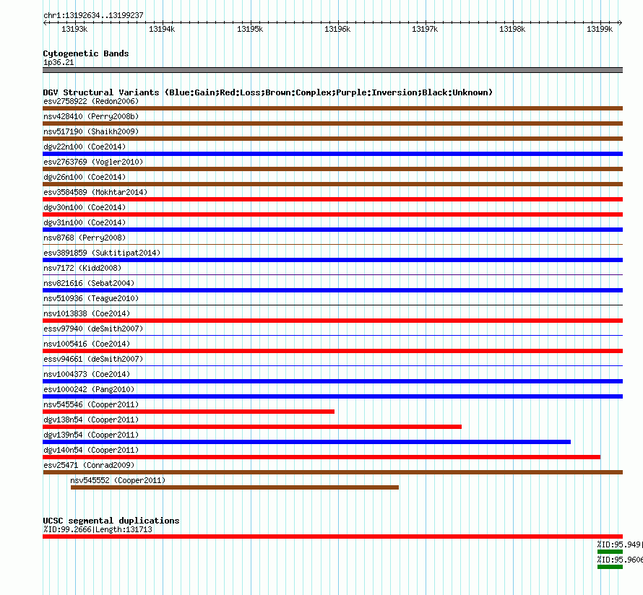Click esv25471 (Conrad2009) label
The height and width of the screenshot is (595, 643).
pos(89,465)
